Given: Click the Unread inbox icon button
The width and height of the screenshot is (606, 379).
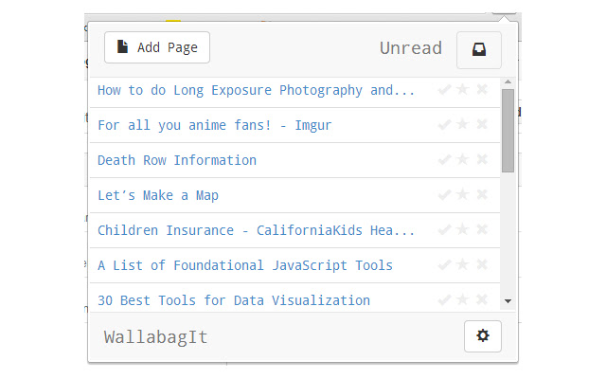Looking at the screenshot, I should coord(479,50).
